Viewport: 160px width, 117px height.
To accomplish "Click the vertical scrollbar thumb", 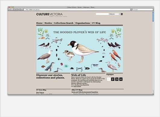I will [x=153, y=17].
